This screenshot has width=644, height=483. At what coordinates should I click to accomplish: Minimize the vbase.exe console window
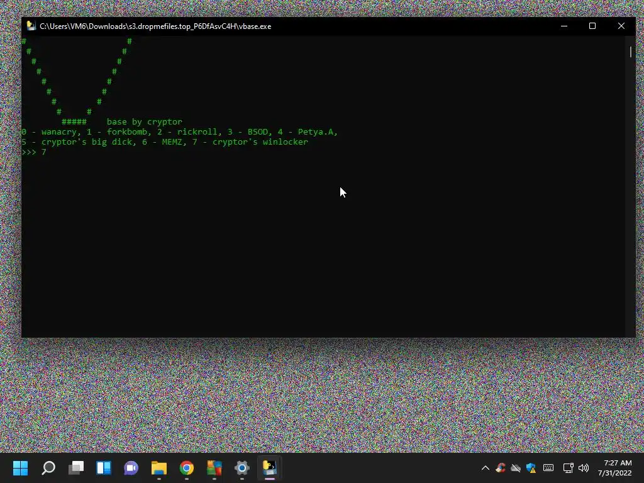564,26
